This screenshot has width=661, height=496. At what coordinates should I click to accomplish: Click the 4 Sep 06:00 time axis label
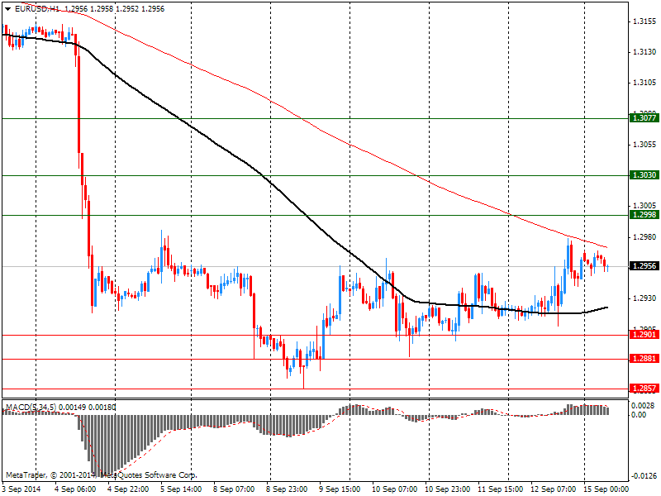pos(75,489)
